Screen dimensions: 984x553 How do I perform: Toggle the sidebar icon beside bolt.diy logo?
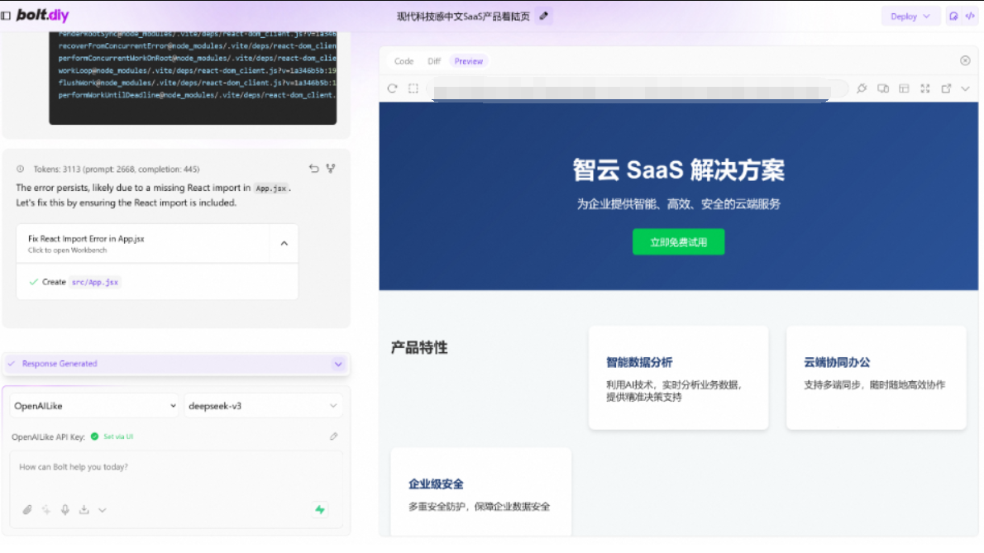tap(6, 16)
